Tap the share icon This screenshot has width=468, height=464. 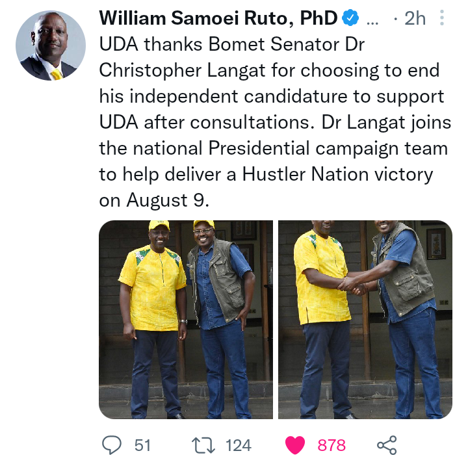(387, 445)
